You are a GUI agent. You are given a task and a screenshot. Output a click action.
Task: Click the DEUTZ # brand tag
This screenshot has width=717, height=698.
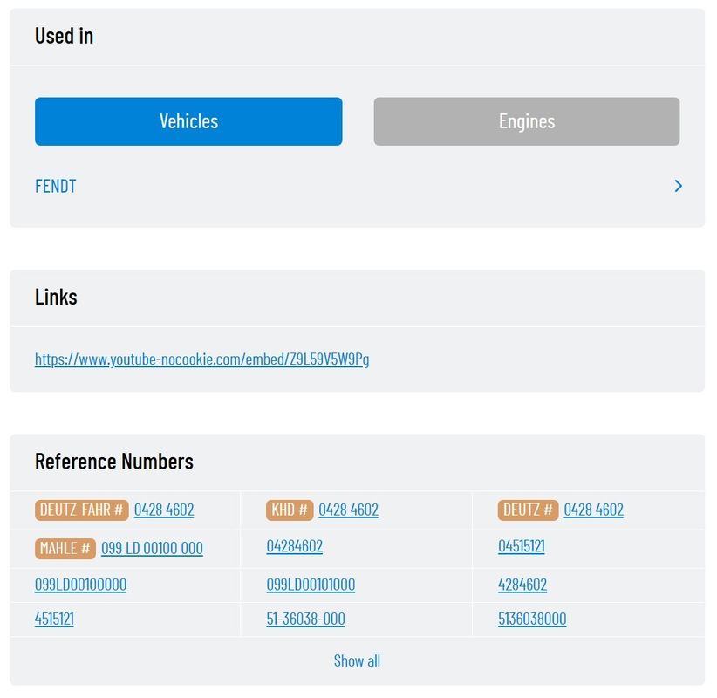[528, 510]
